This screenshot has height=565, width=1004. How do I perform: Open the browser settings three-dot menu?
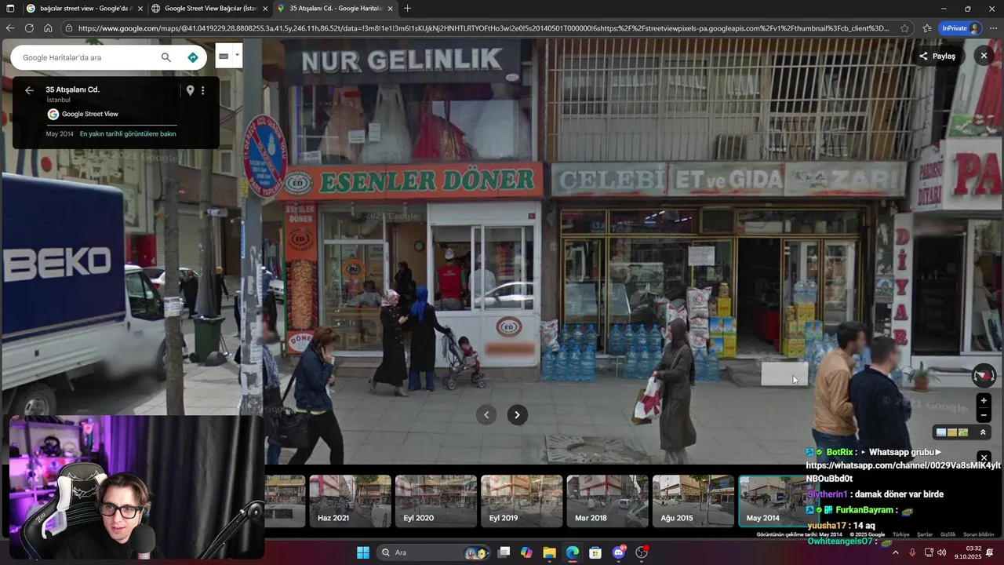993,28
